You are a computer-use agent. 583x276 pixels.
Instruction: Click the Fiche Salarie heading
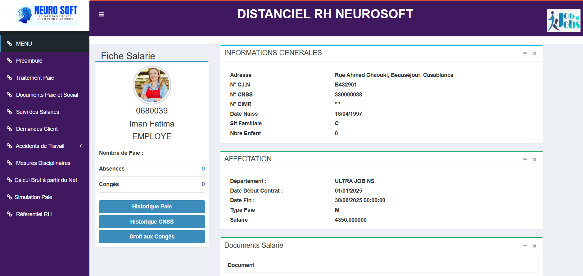point(128,56)
